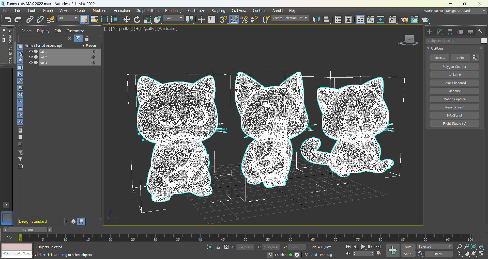
Task: Click the Scene Explorer search field
Action: pyautogui.click(x=42, y=38)
